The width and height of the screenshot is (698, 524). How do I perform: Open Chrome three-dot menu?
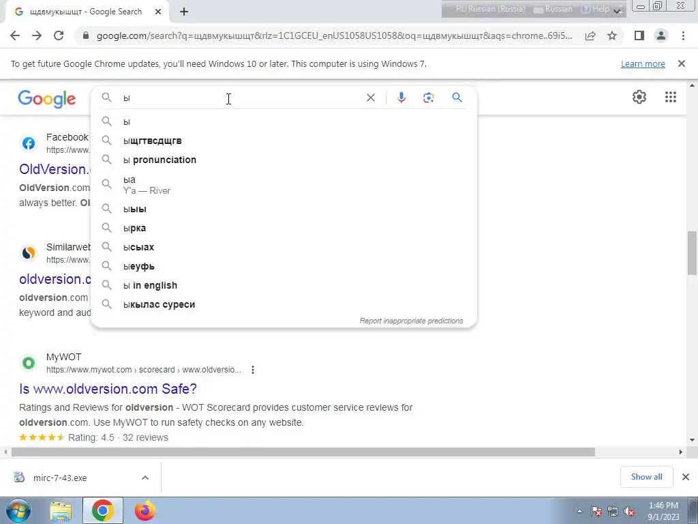(x=683, y=35)
